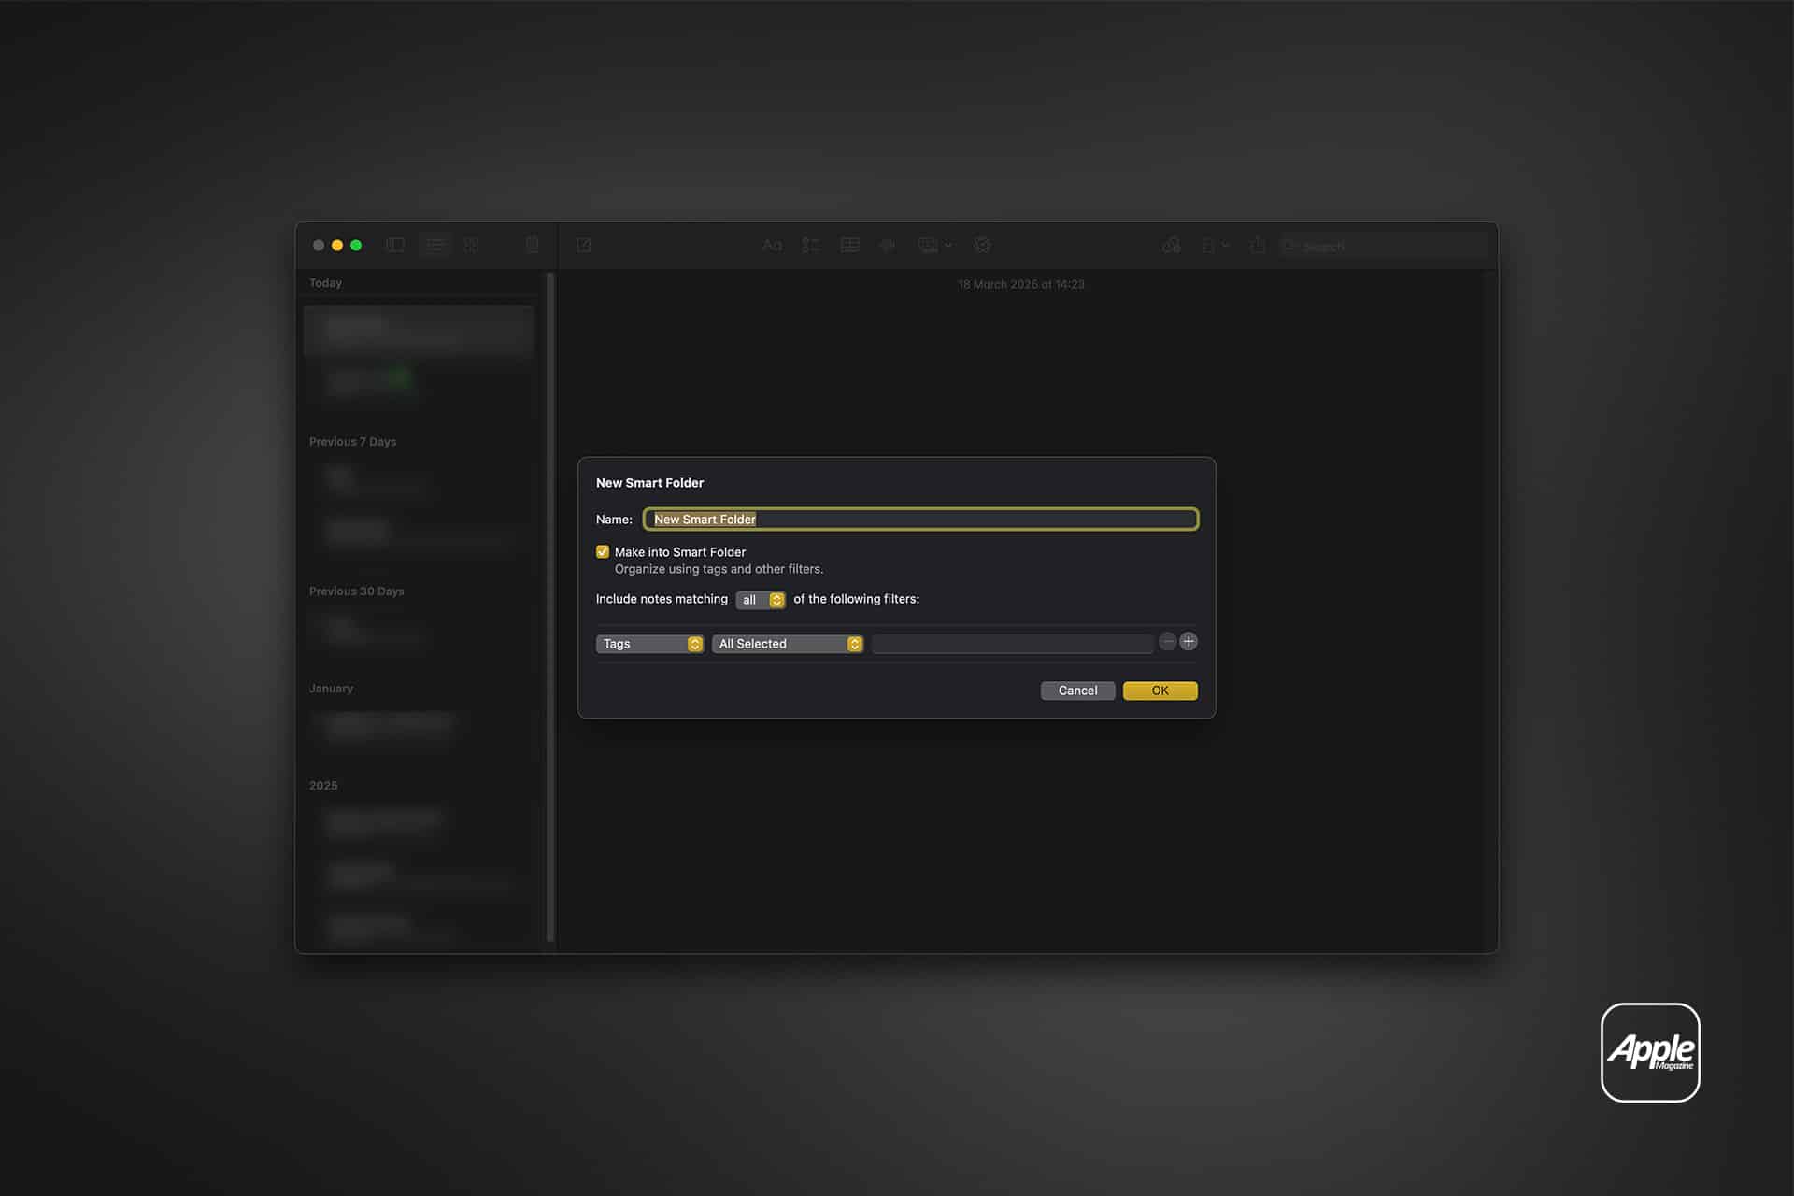
Task: Insert a table from toolbar
Action: pyautogui.click(x=849, y=245)
